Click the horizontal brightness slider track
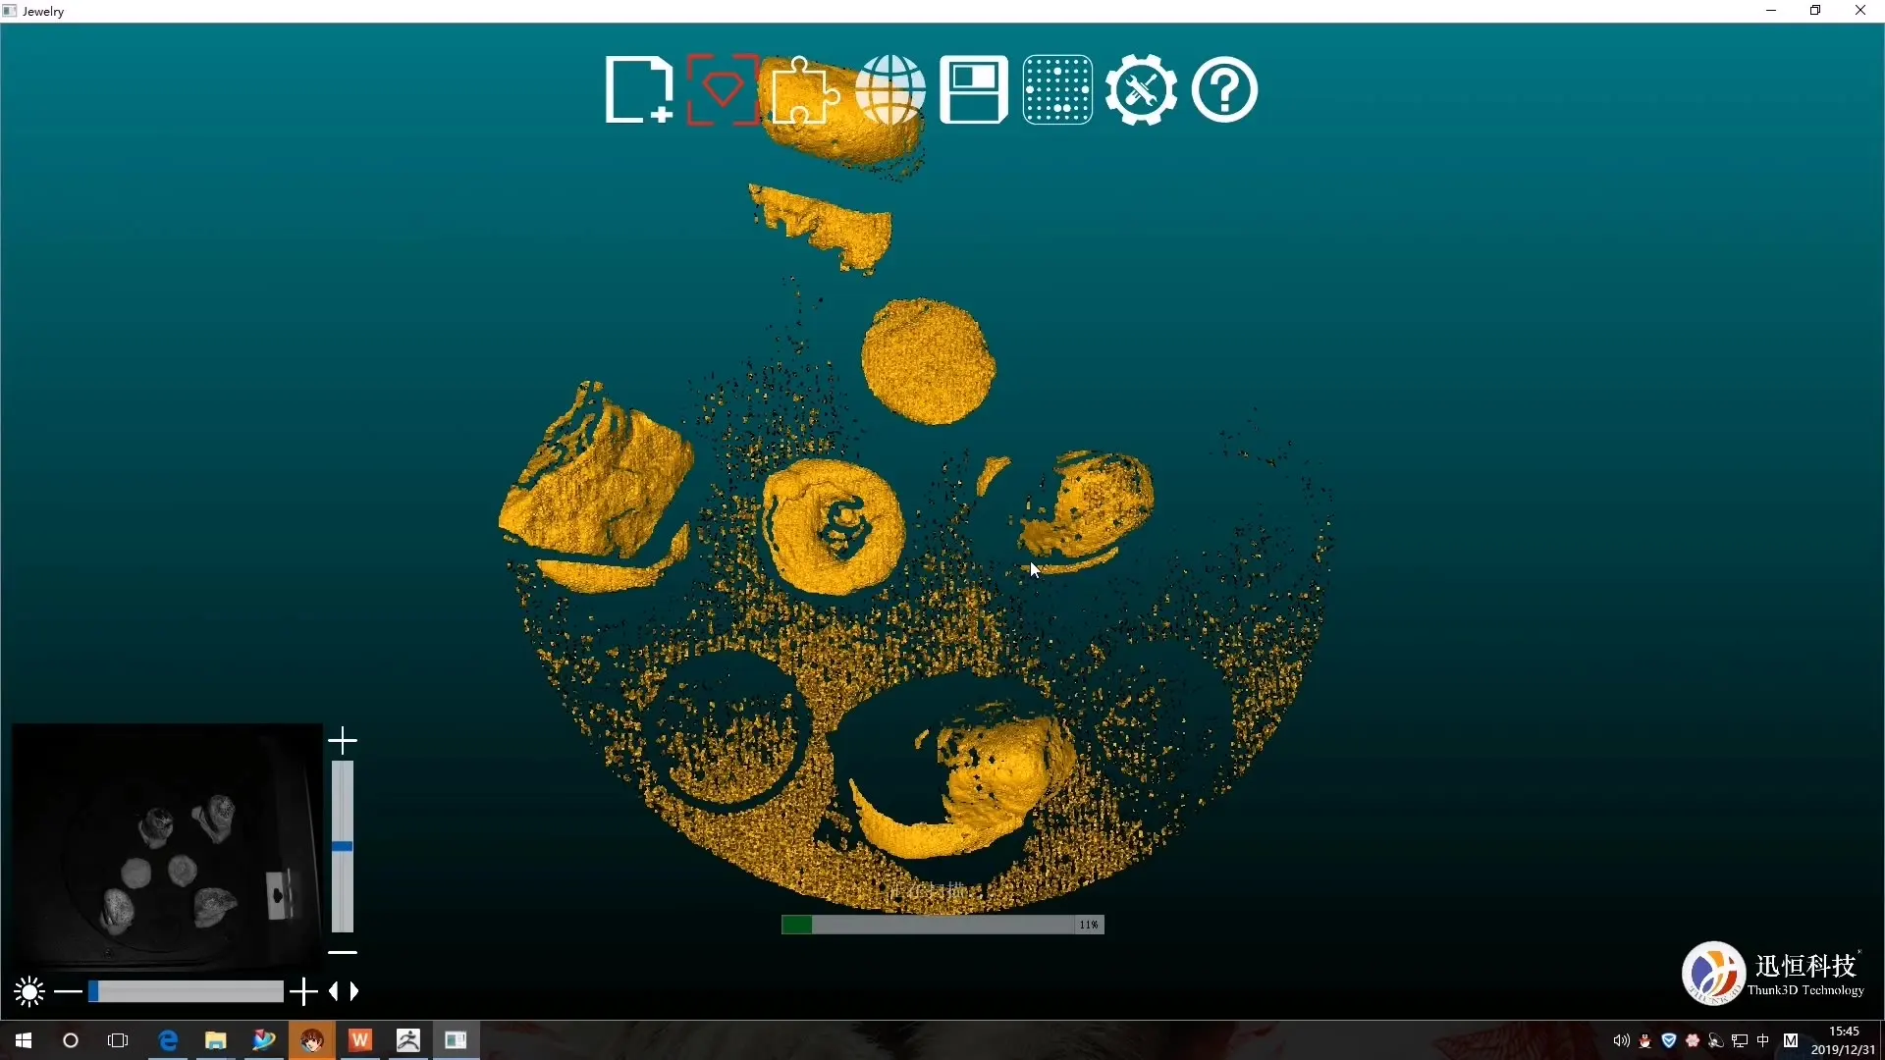 pos(187,992)
